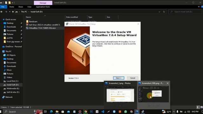The width and height of the screenshot is (203, 114).
Task: Open pinned Downloads under Quick access
Action: 11,27
